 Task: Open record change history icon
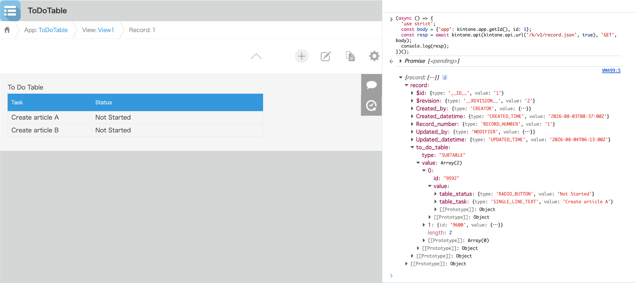click(x=371, y=106)
